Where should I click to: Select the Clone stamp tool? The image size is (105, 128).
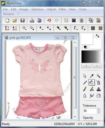pyautogui.click(x=98, y=89)
